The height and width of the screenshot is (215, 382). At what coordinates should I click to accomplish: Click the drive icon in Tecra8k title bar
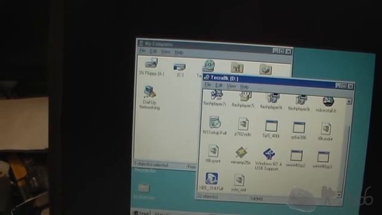coord(207,77)
